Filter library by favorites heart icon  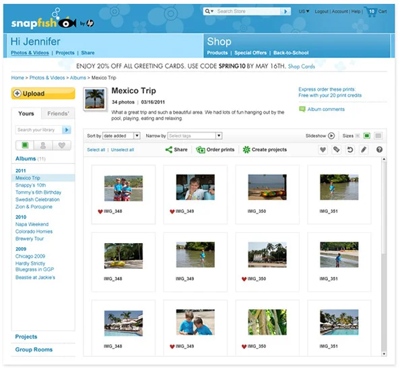click(62, 145)
